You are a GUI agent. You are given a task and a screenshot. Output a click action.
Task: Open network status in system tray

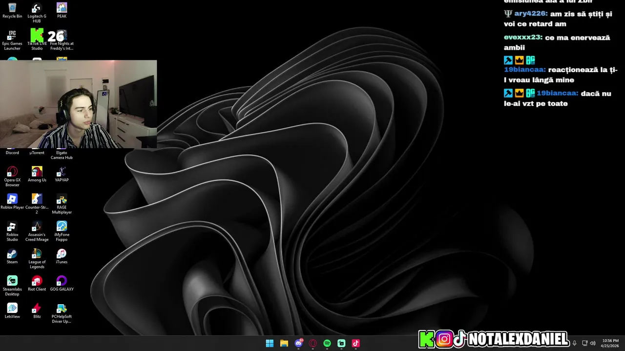[585, 343]
